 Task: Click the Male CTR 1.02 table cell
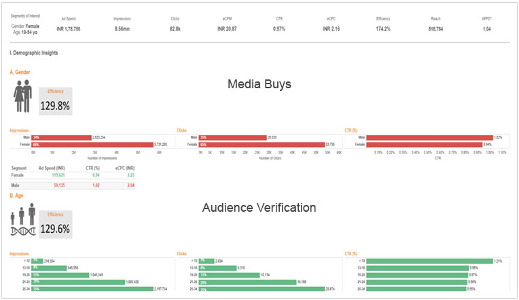96,185
